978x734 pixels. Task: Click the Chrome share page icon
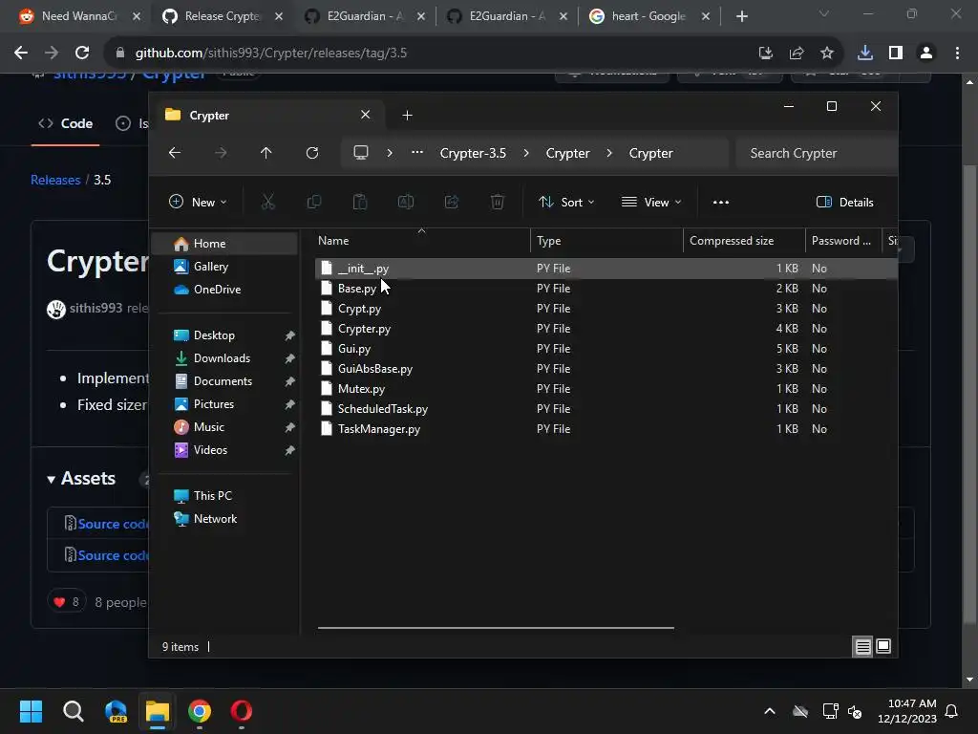click(x=797, y=54)
